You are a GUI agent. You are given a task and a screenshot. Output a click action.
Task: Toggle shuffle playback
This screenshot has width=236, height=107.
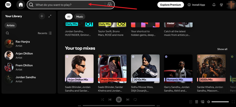102,99
